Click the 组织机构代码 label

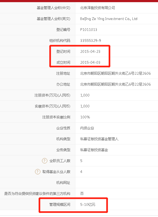coord(60,41)
